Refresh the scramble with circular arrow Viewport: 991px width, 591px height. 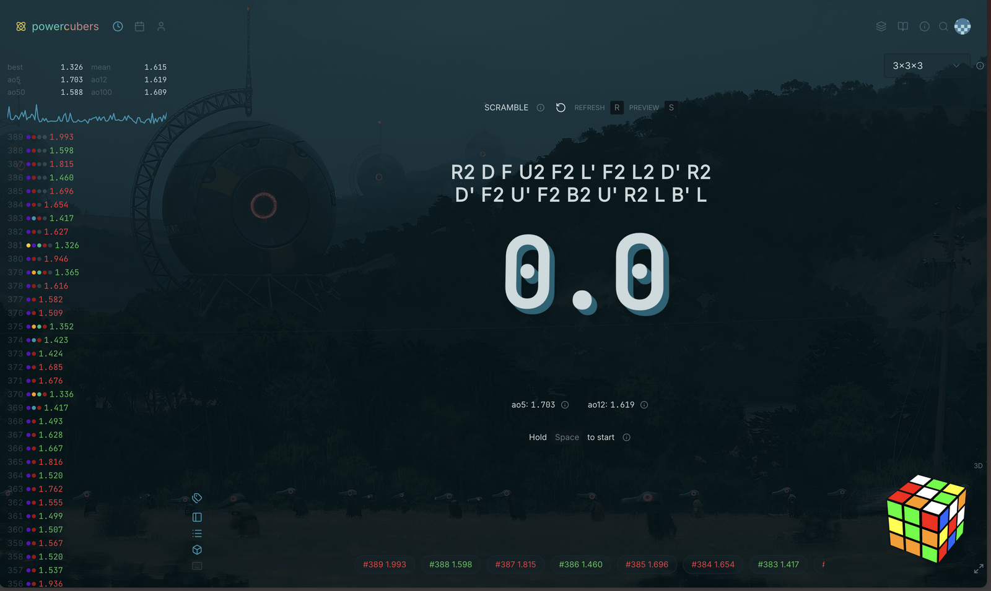561,108
